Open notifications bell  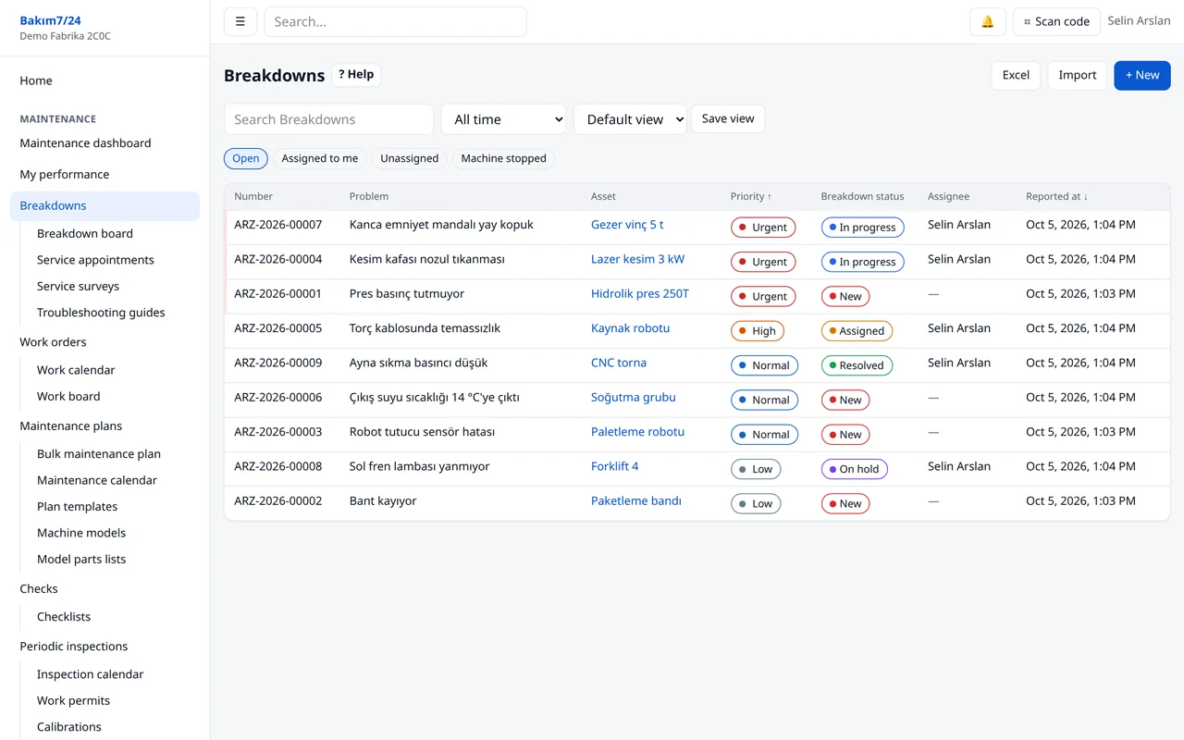point(987,21)
